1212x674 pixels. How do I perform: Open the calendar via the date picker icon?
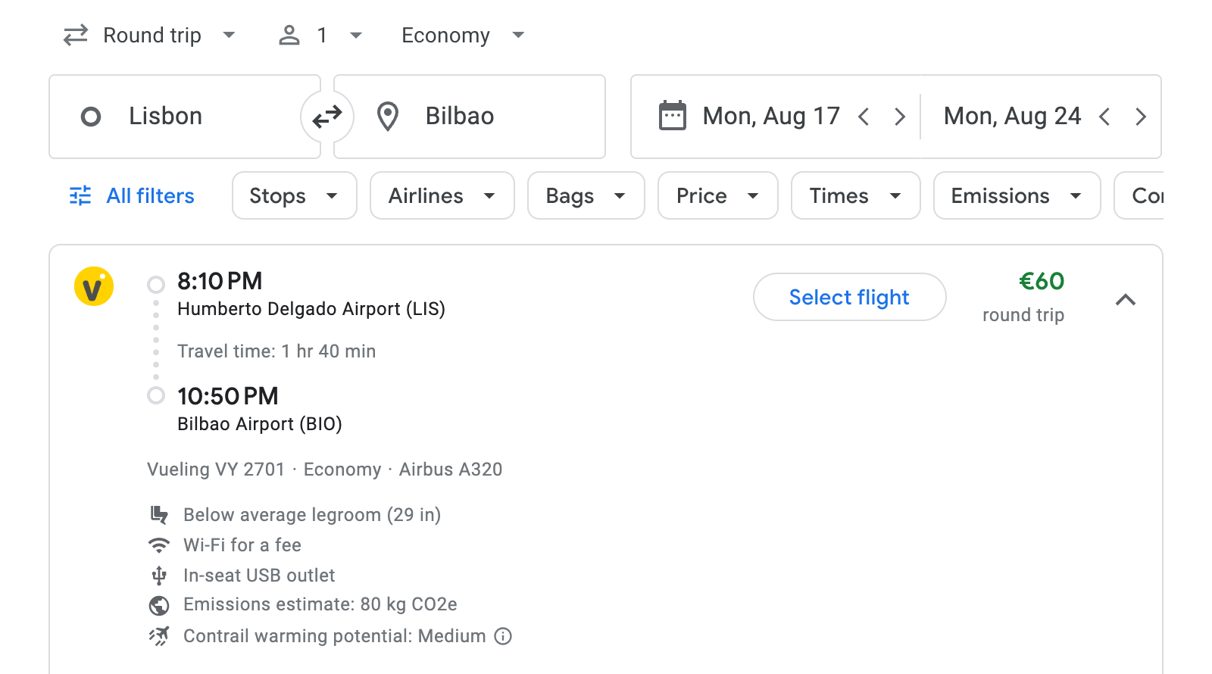[671, 115]
